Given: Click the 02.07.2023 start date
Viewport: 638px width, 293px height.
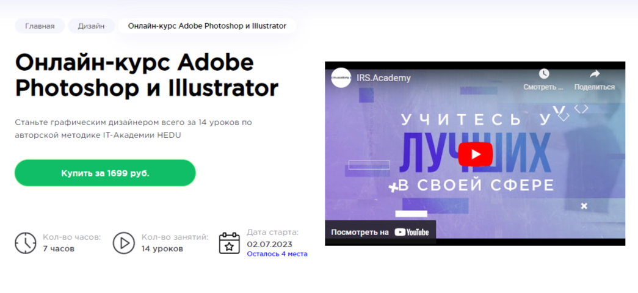Looking at the screenshot, I should [x=270, y=244].
